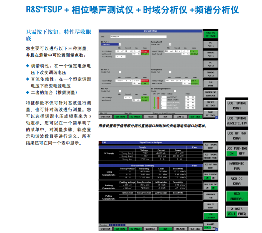Go to SSA HOME in DC Settings bottom bar
The image size is (262, 233).
[x=120, y=117]
